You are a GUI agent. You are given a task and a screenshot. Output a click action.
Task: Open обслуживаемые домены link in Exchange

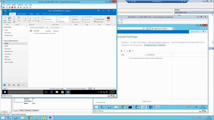(158, 42)
